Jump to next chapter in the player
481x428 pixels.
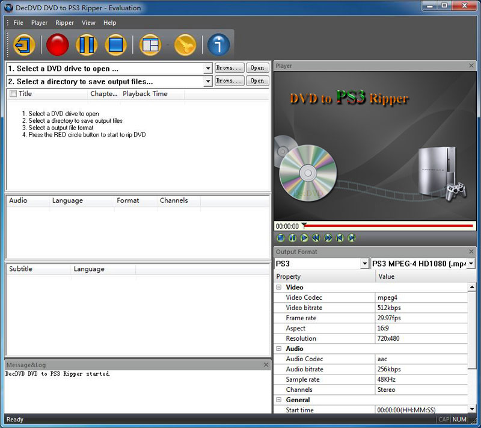click(352, 238)
